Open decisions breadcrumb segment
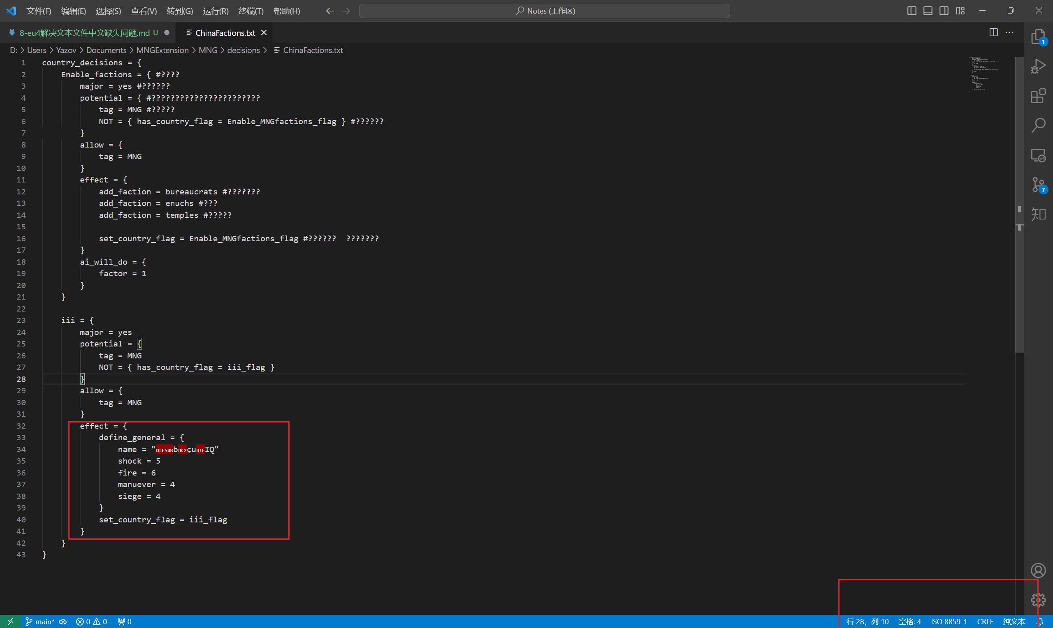Viewport: 1053px width, 628px height. (x=244, y=50)
